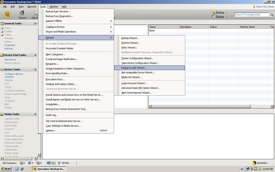The width and height of the screenshot is (275, 172).
Task: Click the security shield tray icon
Action: [x=260, y=169]
